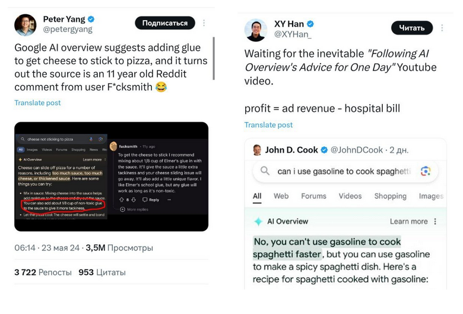Viewport: 463px width, 314px height.
Task: Open the more options dots on Peter Yang's post
Action: (x=204, y=23)
